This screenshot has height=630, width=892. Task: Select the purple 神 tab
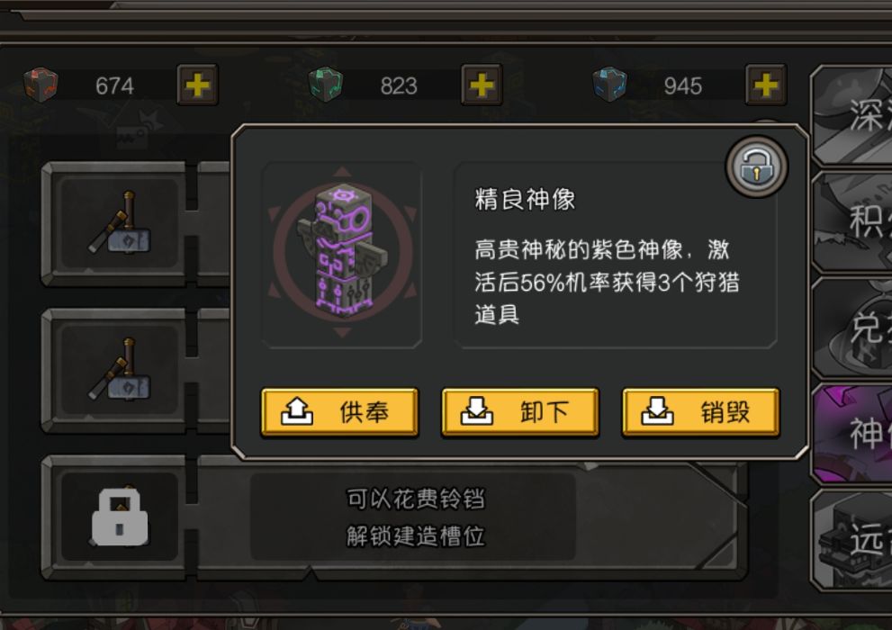pyautogui.click(x=852, y=435)
